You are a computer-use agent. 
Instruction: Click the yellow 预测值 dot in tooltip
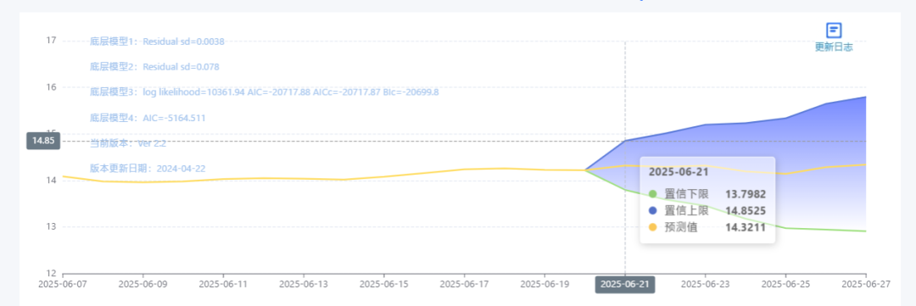coord(652,227)
